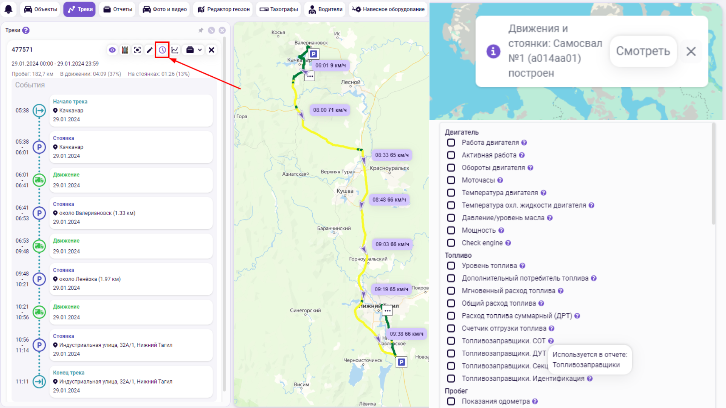Select Стоянка около Валериановск event card
The width and height of the screenshot is (726, 408).
(131, 213)
